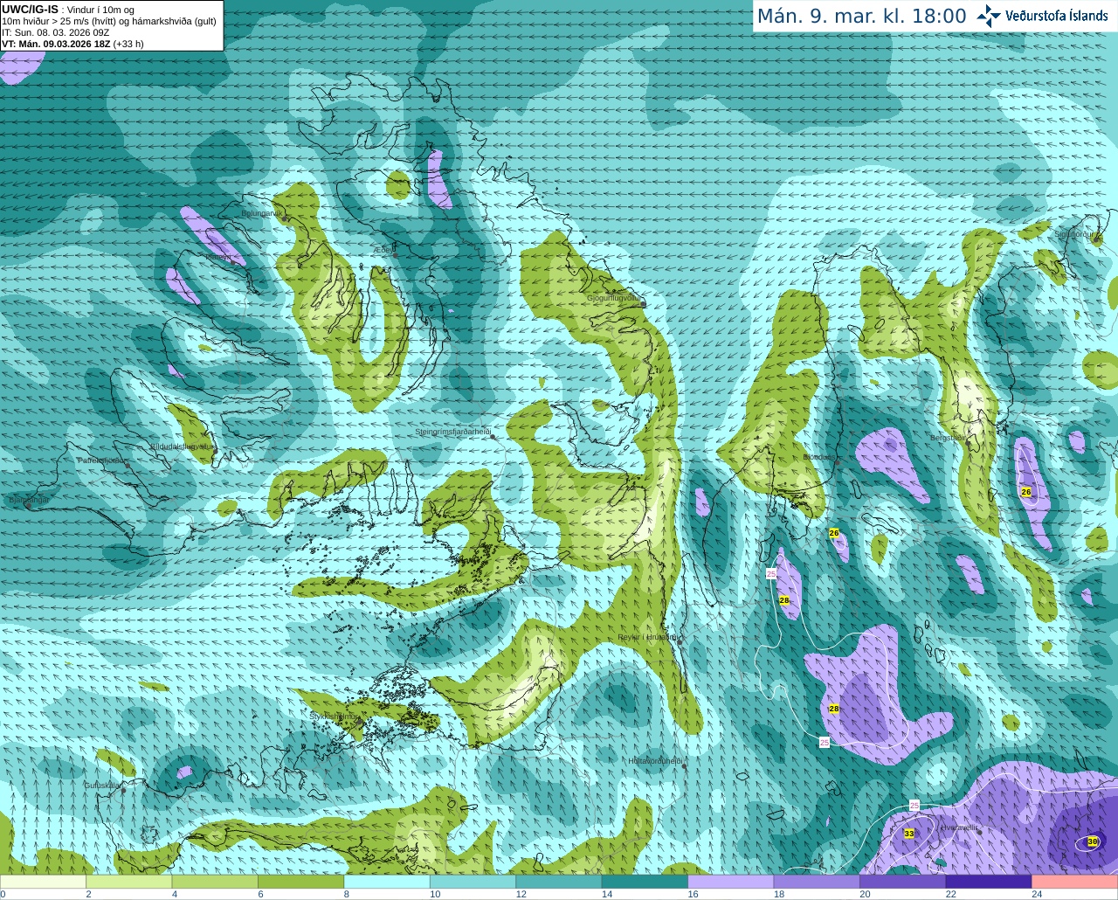Image resolution: width=1118 pixels, height=900 pixels.
Task: Pick the 20–22 dark purple legend swatch
Action: pos(903,882)
